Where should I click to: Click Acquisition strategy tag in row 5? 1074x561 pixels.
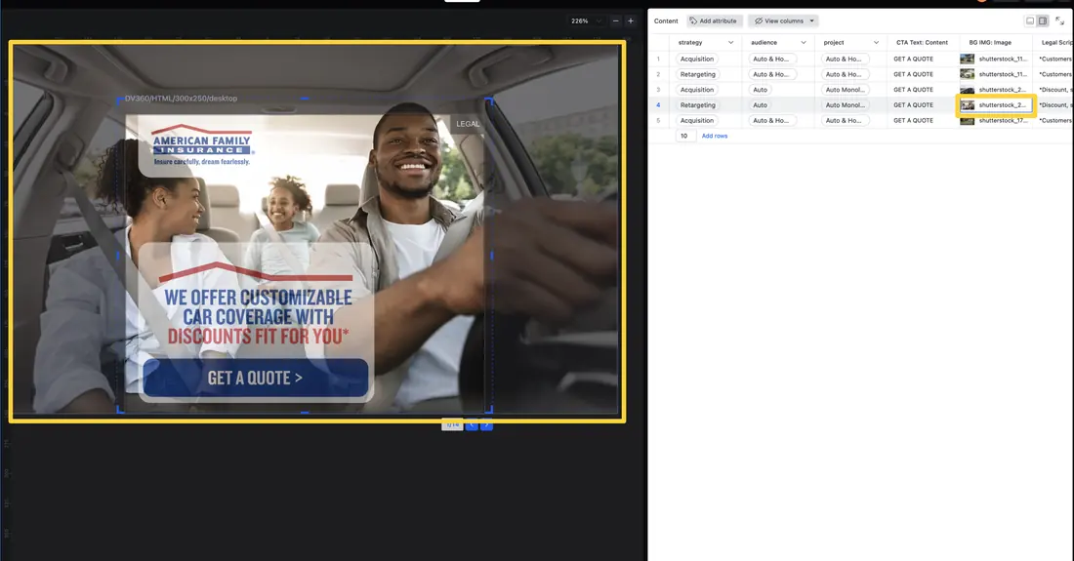696,120
